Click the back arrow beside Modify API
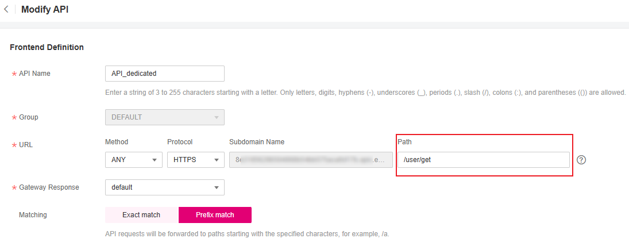This screenshot has height=242, width=629. [6, 10]
